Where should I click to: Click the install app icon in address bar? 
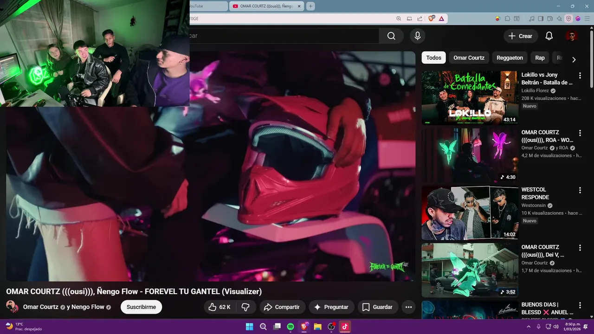409,19
